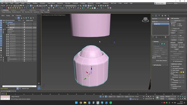The height and width of the screenshot is (105, 187).
Task: Open the Hierarchy command panel tab
Action: [x=159, y=15]
